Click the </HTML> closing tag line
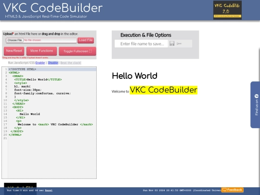 tap(15, 135)
